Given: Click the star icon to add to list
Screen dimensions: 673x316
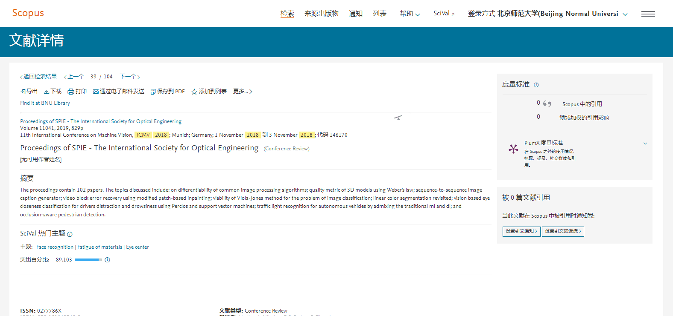Looking at the screenshot, I should [194, 92].
